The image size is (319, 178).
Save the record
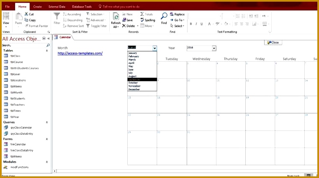[x=127, y=20]
